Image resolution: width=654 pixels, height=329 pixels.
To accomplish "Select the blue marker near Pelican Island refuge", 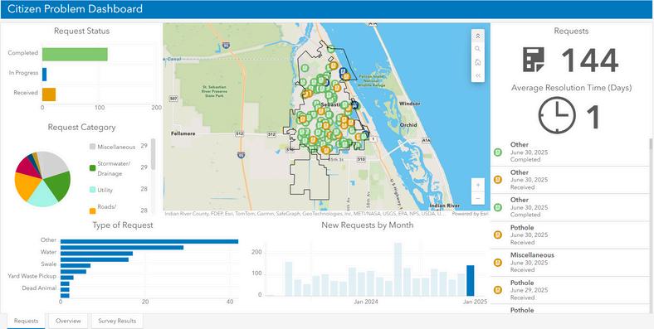I will click(x=344, y=72).
